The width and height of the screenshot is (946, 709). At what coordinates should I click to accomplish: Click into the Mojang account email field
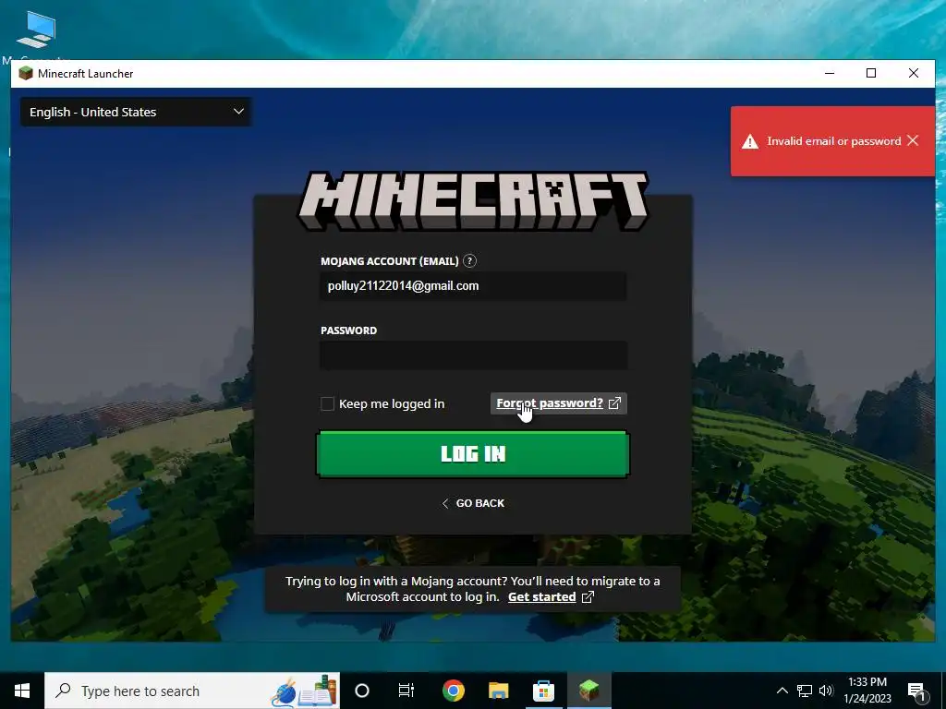473,286
